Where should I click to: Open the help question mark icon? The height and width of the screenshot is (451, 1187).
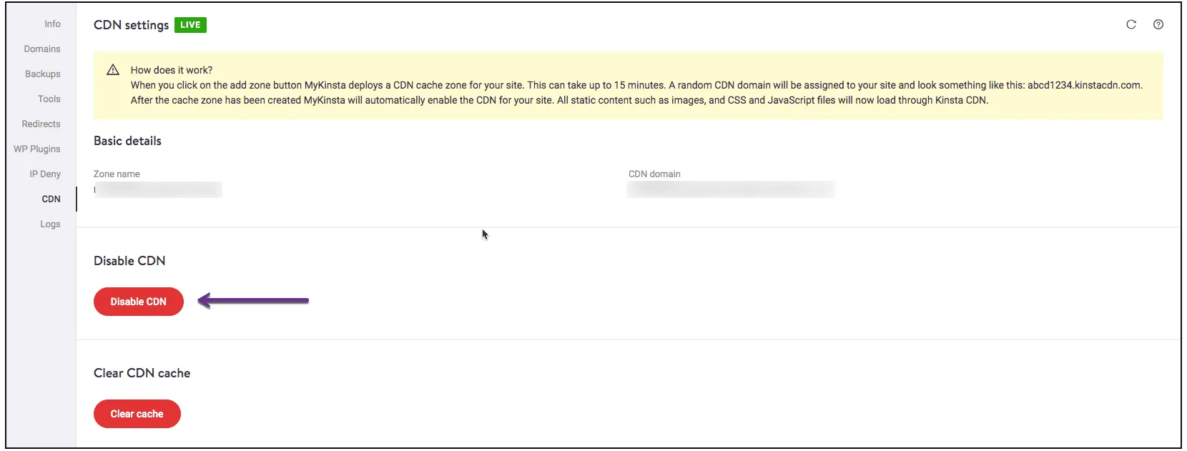[1158, 24]
